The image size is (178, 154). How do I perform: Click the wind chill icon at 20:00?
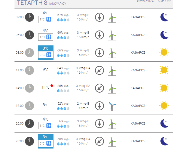(x=49, y=126)
